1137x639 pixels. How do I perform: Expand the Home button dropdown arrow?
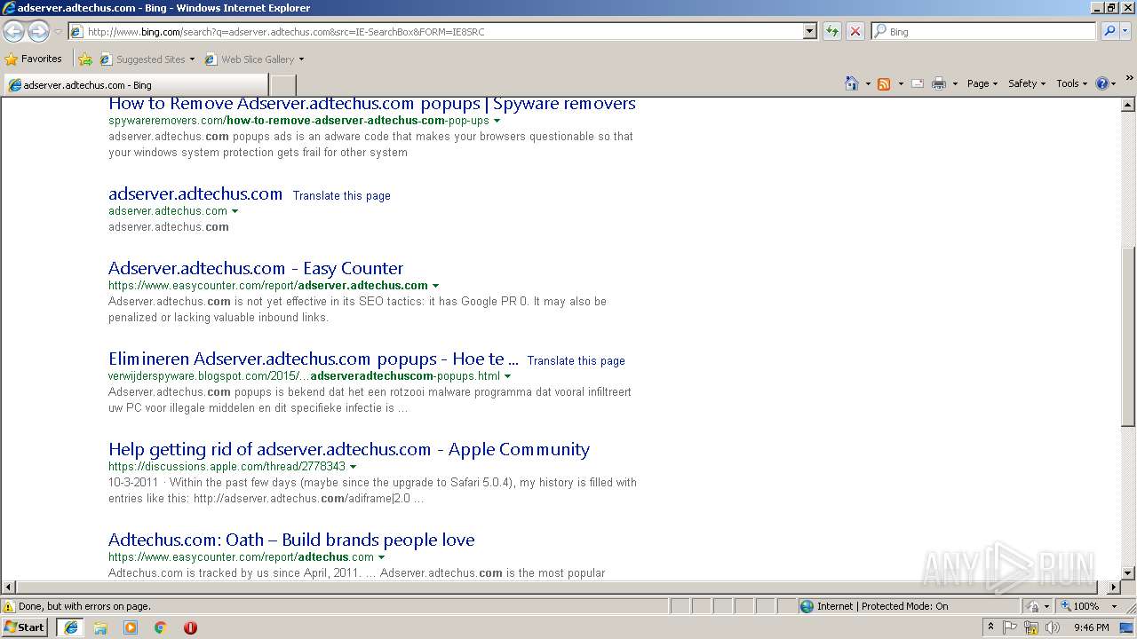867,83
